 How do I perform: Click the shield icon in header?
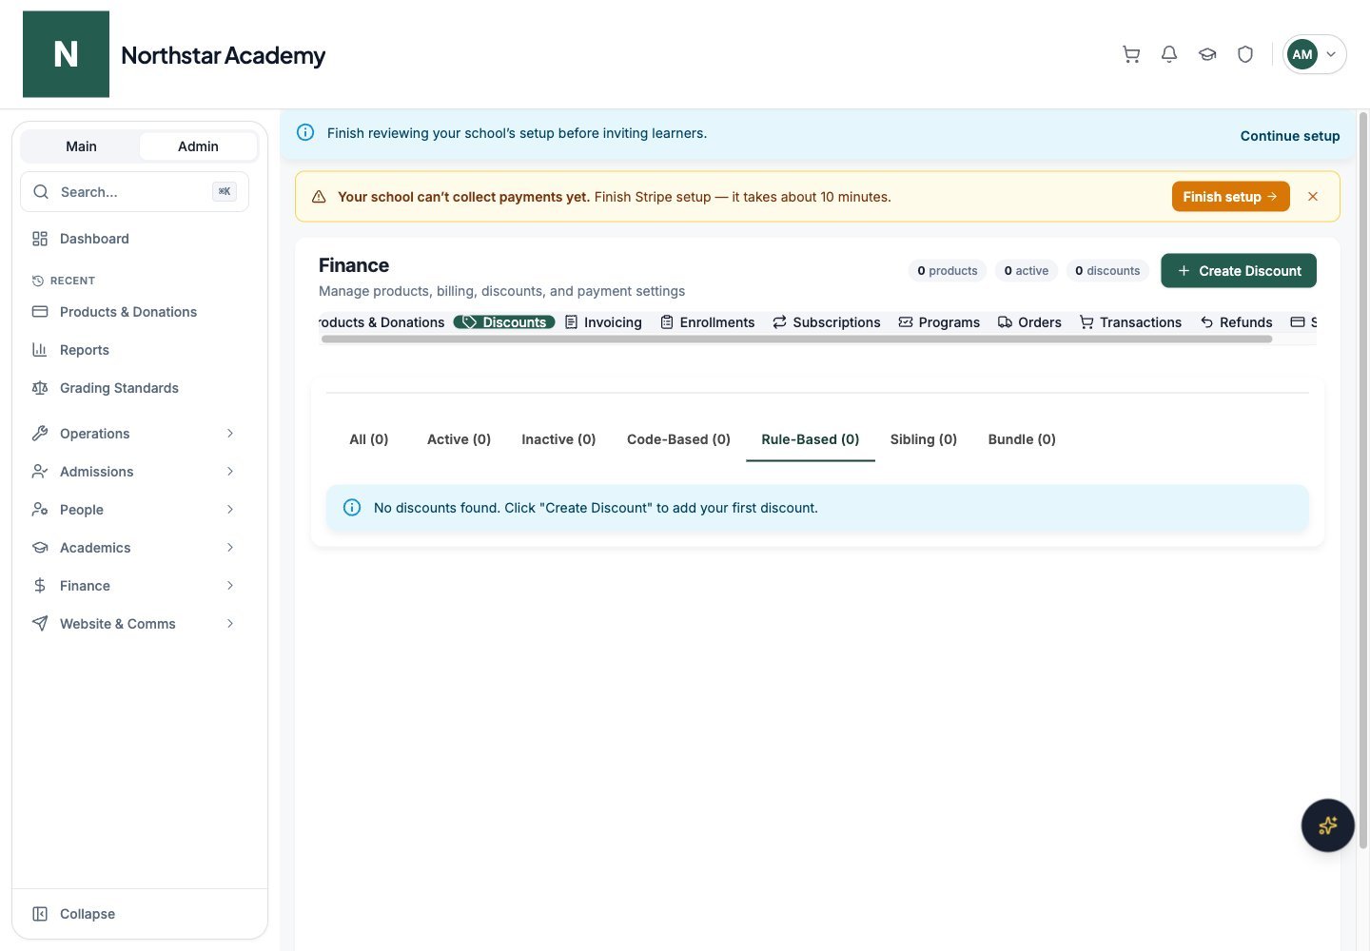1245,54
